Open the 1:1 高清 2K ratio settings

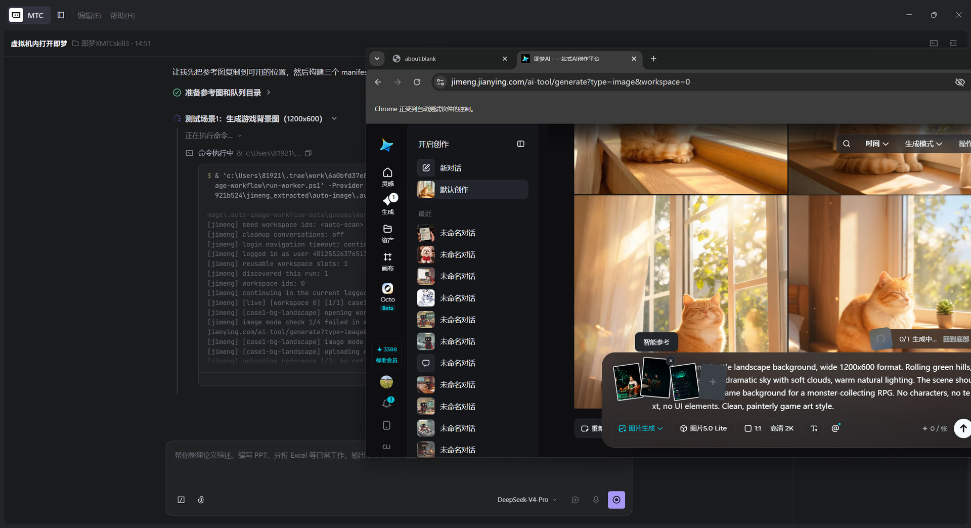click(x=768, y=428)
